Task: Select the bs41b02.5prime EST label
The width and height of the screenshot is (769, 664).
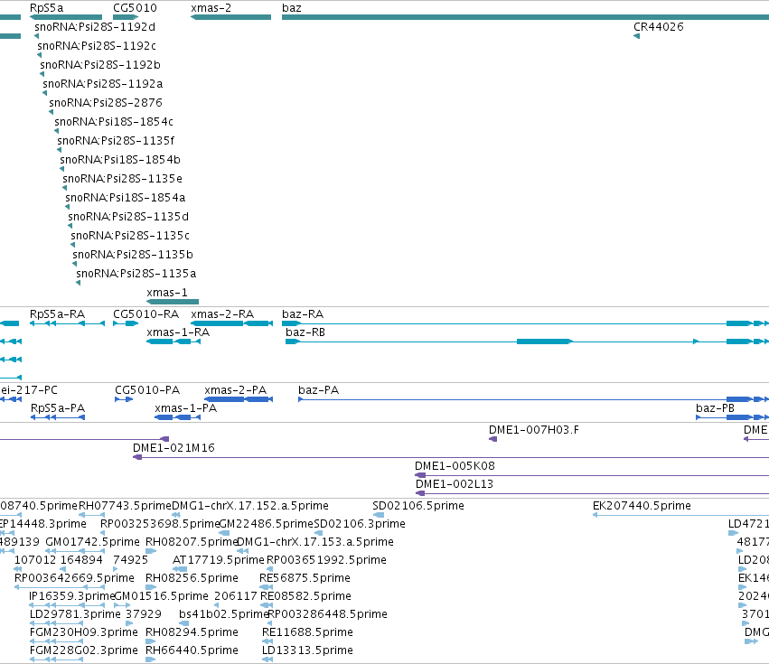Action: (x=223, y=614)
